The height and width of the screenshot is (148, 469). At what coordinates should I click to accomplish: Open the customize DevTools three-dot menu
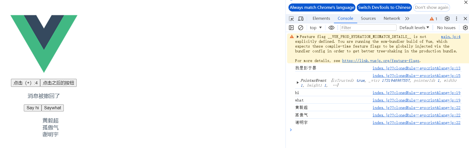pos(456,18)
